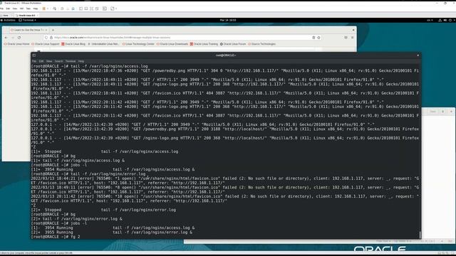The width and height of the screenshot is (456, 256).
Task: Click the terminal vertical scrollbar thumb
Action: (420, 235)
